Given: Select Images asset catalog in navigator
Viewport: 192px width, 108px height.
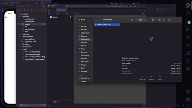Looking at the screenshot, I should coord(31,24).
